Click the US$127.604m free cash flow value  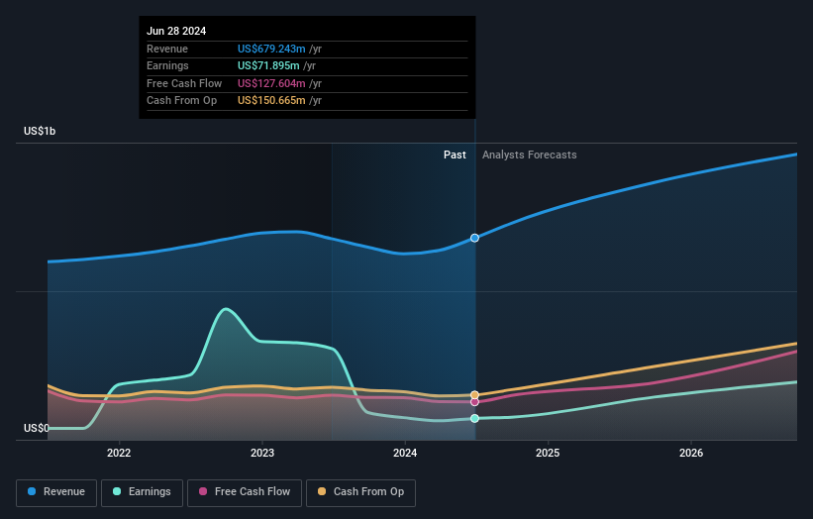click(x=271, y=83)
